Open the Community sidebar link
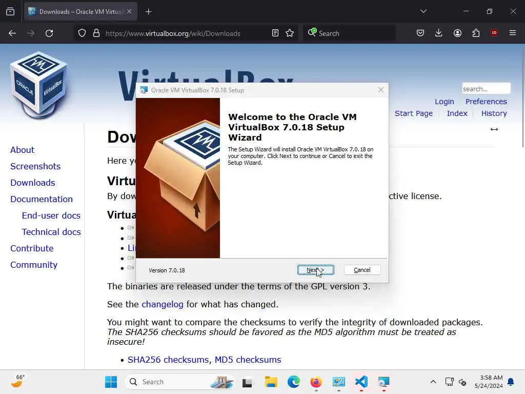The width and height of the screenshot is (525, 394). point(34,265)
